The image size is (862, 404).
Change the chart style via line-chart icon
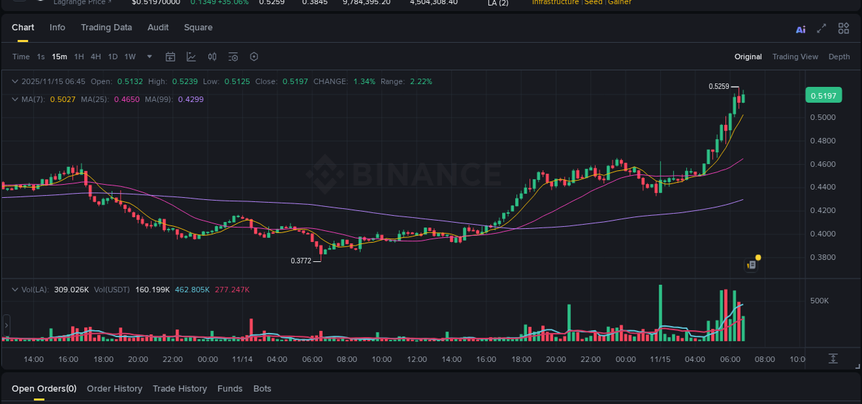click(x=191, y=57)
